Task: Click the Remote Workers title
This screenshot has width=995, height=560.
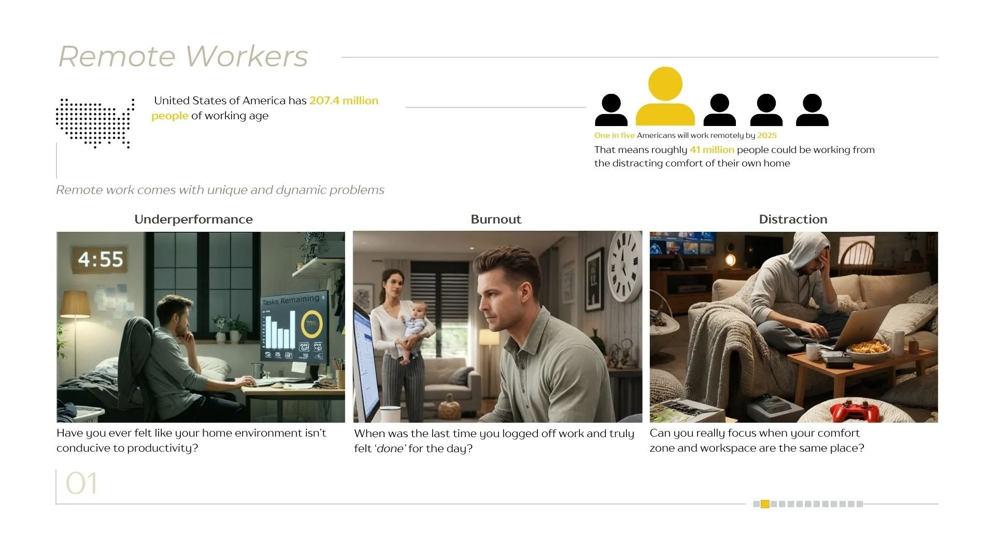Action: 183,57
